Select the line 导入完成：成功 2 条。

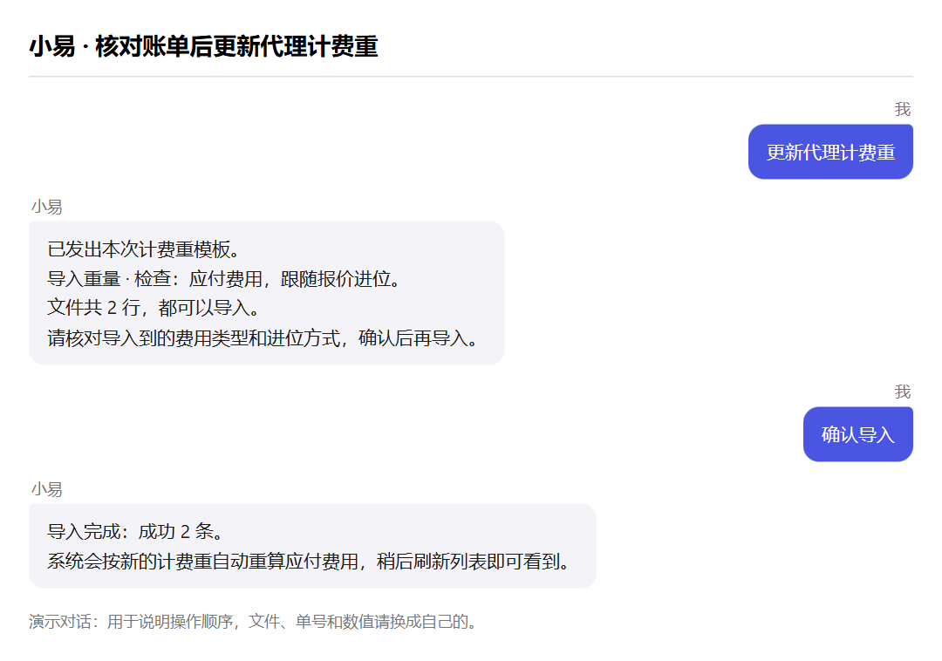coord(136,531)
